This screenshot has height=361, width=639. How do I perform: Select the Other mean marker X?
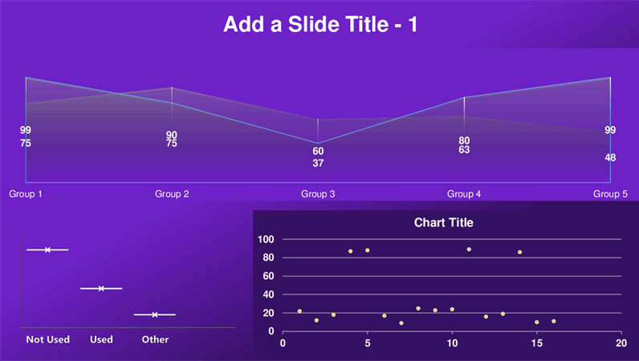pyautogui.click(x=155, y=314)
